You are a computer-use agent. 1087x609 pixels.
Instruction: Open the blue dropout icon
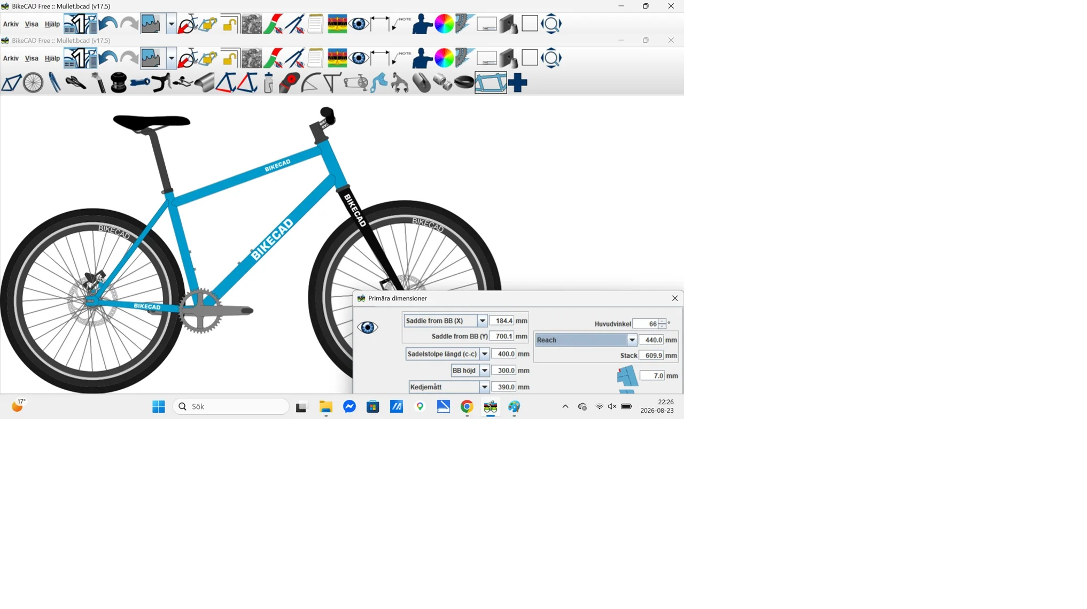coord(379,83)
